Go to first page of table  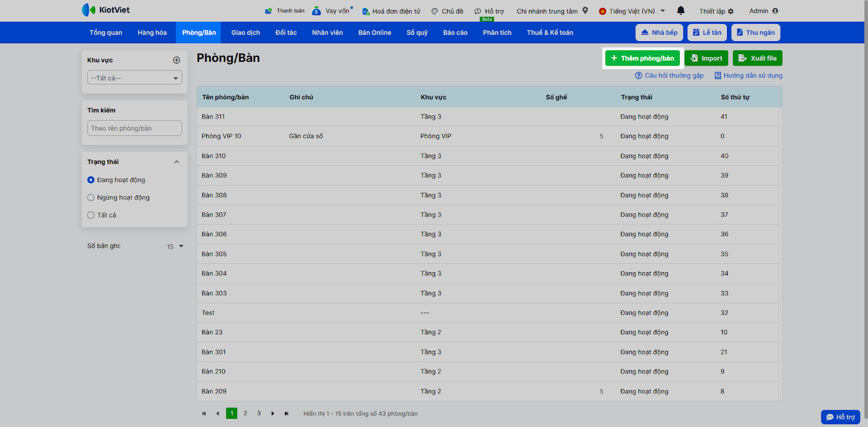pyautogui.click(x=204, y=413)
